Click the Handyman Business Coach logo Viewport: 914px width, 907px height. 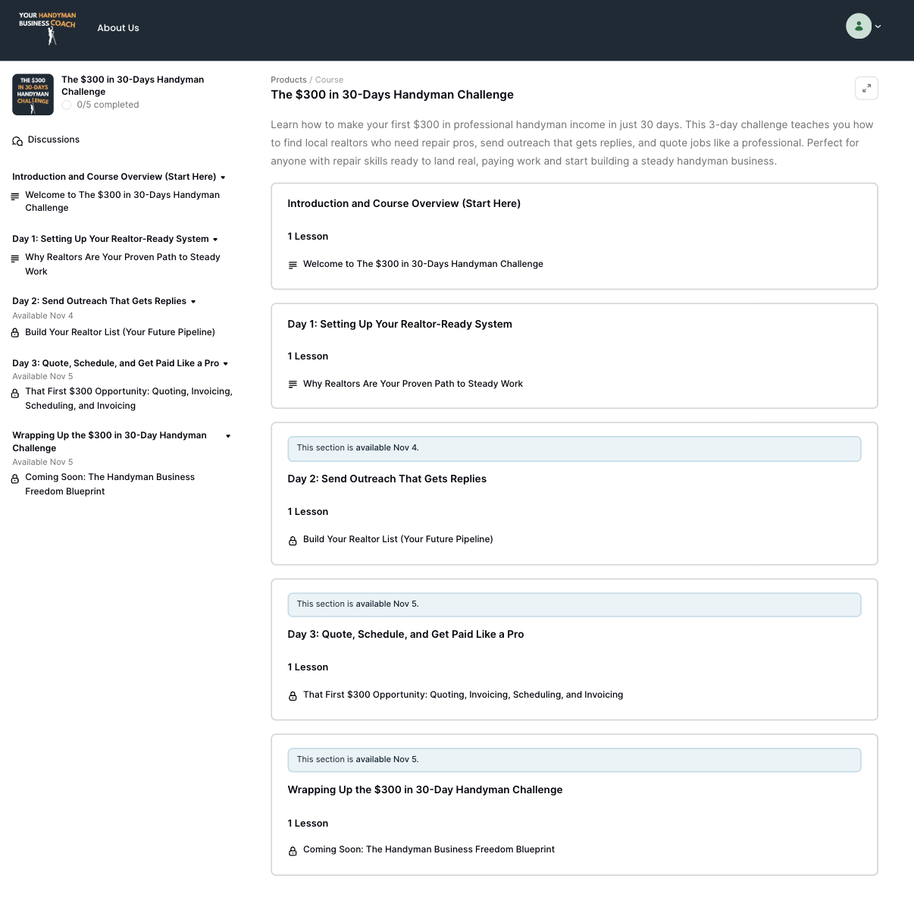47,27
